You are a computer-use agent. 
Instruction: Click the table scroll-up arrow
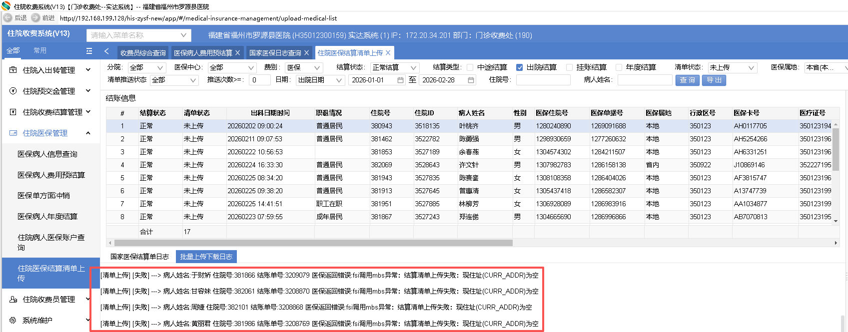coord(836,125)
